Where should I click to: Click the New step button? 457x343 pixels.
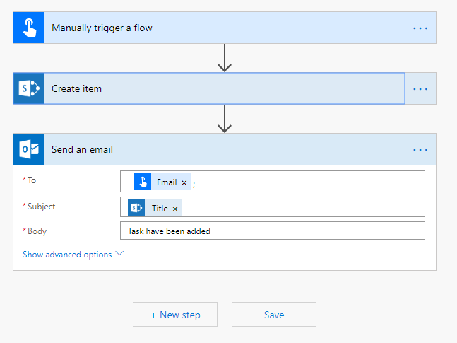coord(175,315)
